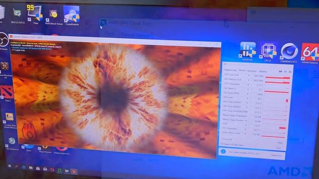Click Close button in GPU-Z
This screenshot has width=319, height=179.
click(279, 148)
